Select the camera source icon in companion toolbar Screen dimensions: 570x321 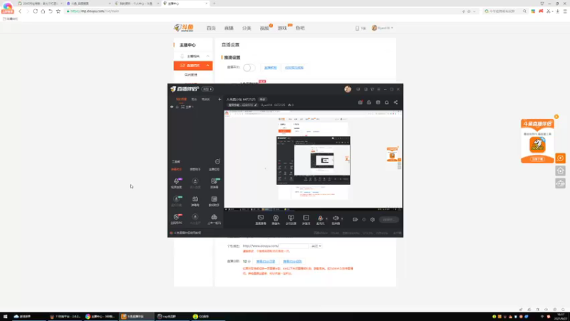(276, 218)
